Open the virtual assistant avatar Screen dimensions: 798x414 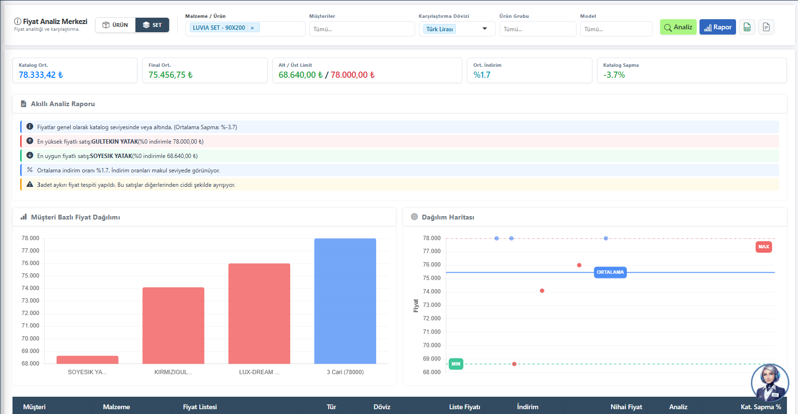769,383
